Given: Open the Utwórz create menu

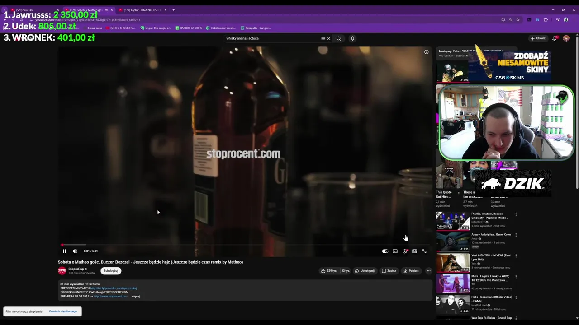Looking at the screenshot, I should pyautogui.click(x=538, y=38).
